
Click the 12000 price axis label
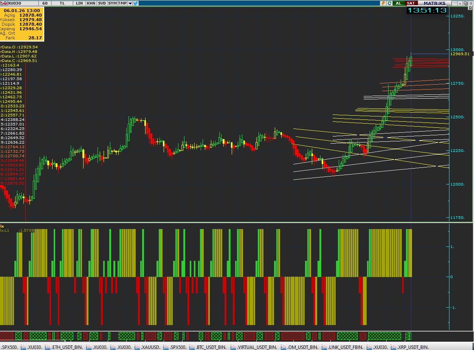coord(457,184)
